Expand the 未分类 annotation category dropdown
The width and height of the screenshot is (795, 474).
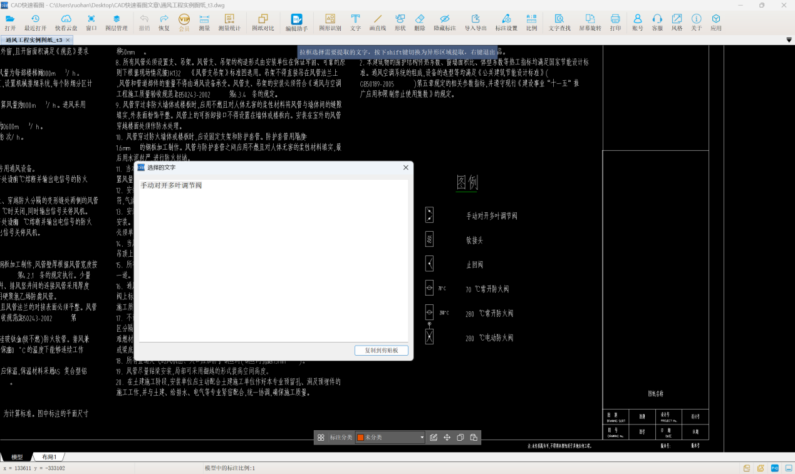click(422, 438)
